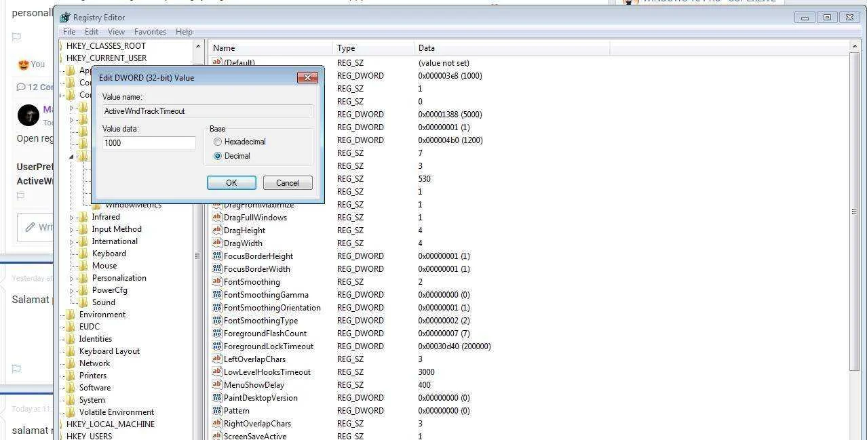Click the Printers folder icon
Viewport: 867px width, 440px height.
[x=70, y=376]
